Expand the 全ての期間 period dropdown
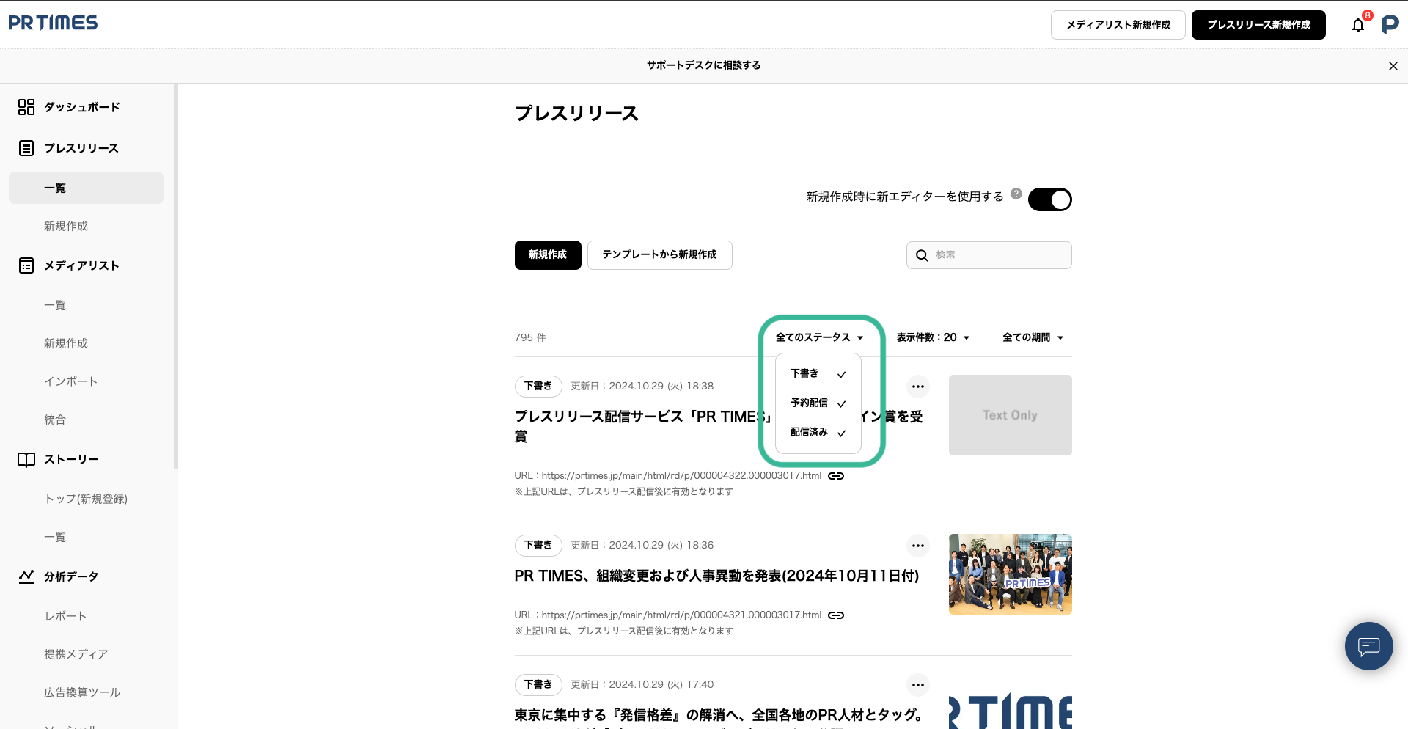 tap(1033, 337)
